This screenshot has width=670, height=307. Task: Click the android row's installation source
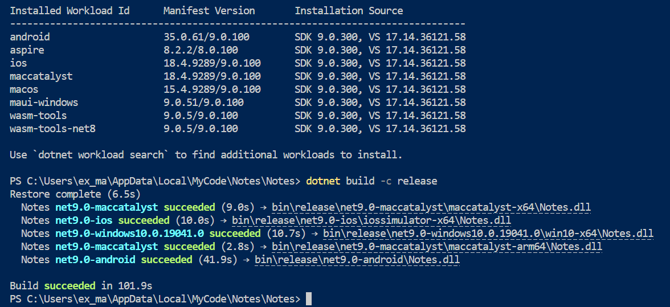381,37
